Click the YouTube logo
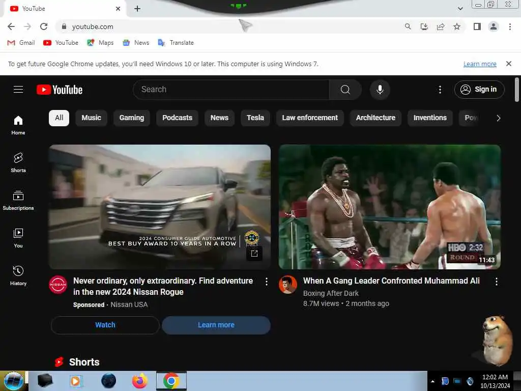The image size is (521, 391). tap(60, 90)
